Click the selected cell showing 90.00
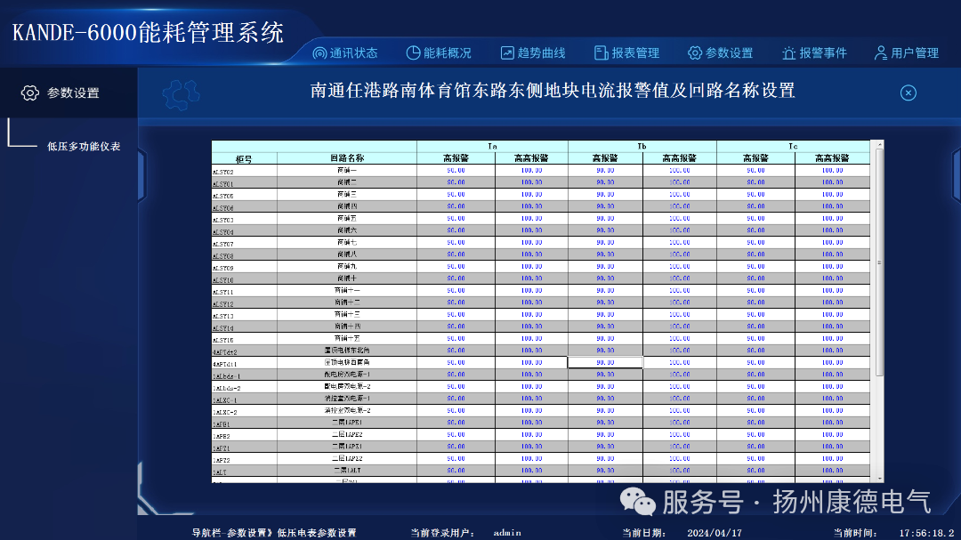The height and width of the screenshot is (540, 961). click(x=603, y=362)
